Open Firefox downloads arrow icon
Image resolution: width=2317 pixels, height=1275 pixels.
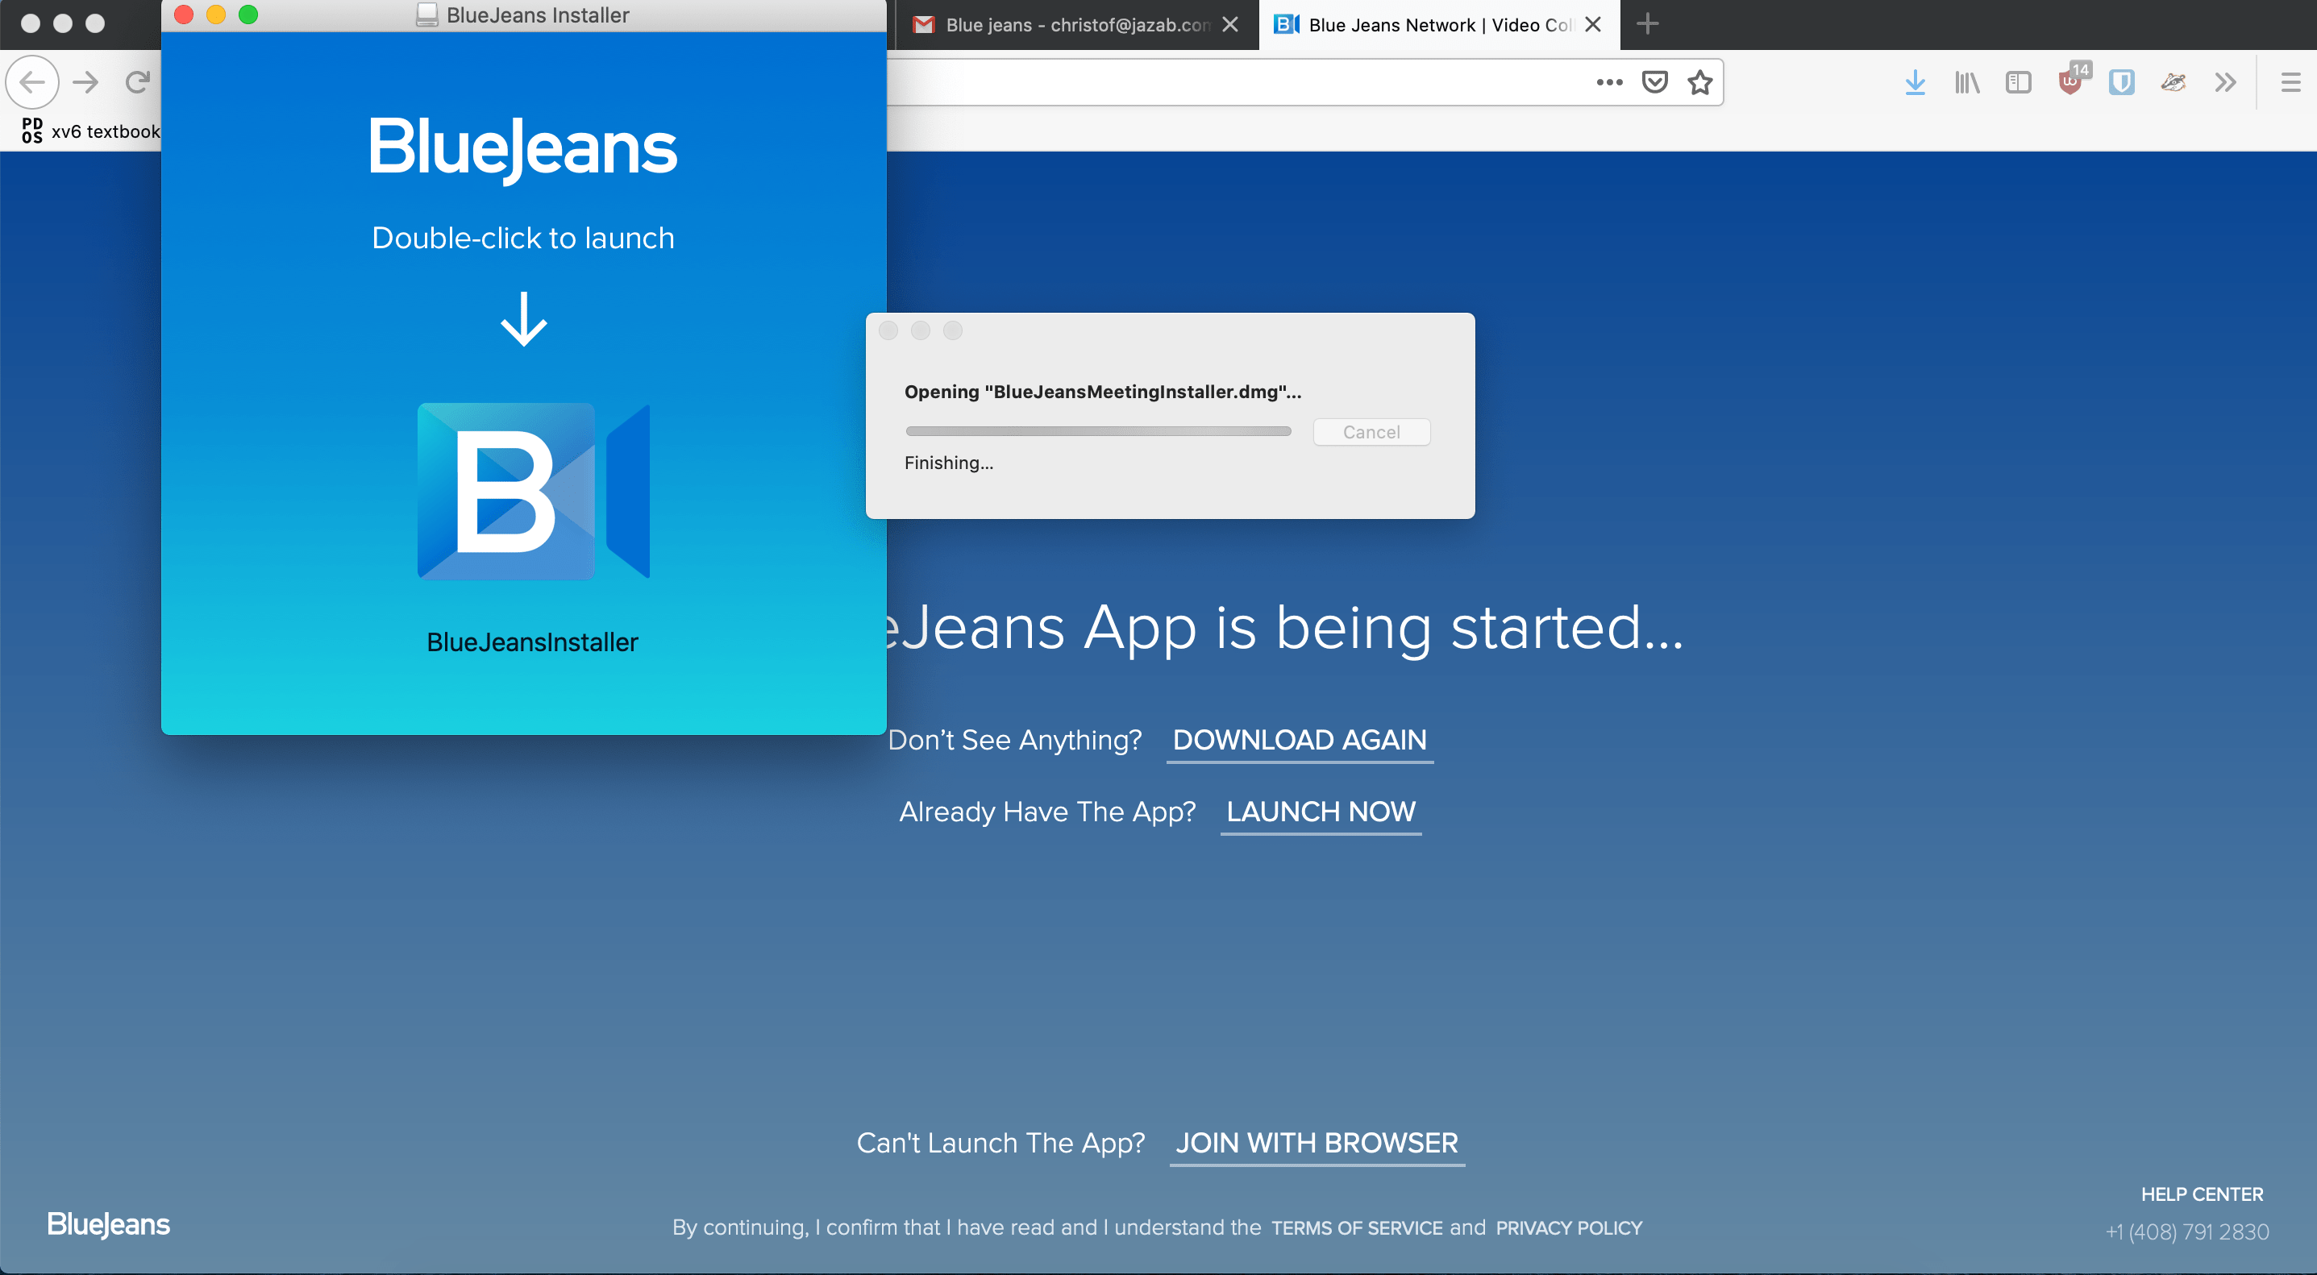1914,83
